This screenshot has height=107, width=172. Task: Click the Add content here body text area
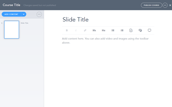click(x=105, y=40)
